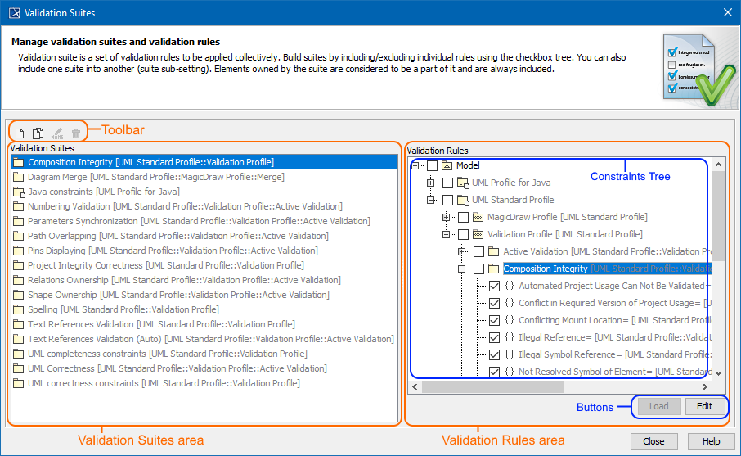
Task: Click the copy validation suite icon
Action: [38, 133]
